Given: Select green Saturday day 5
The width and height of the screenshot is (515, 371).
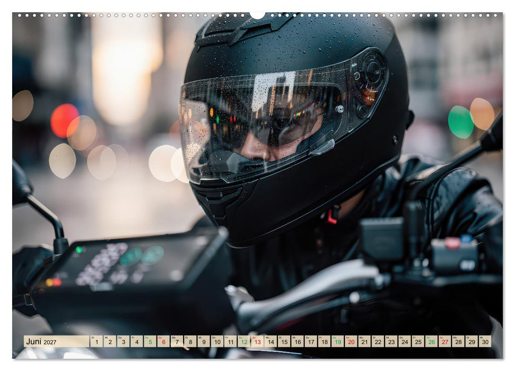Looking at the screenshot, I should tap(150, 341).
